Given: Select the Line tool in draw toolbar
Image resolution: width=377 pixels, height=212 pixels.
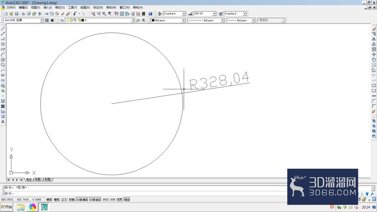Looking at the screenshot, I should tap(3, 29).
